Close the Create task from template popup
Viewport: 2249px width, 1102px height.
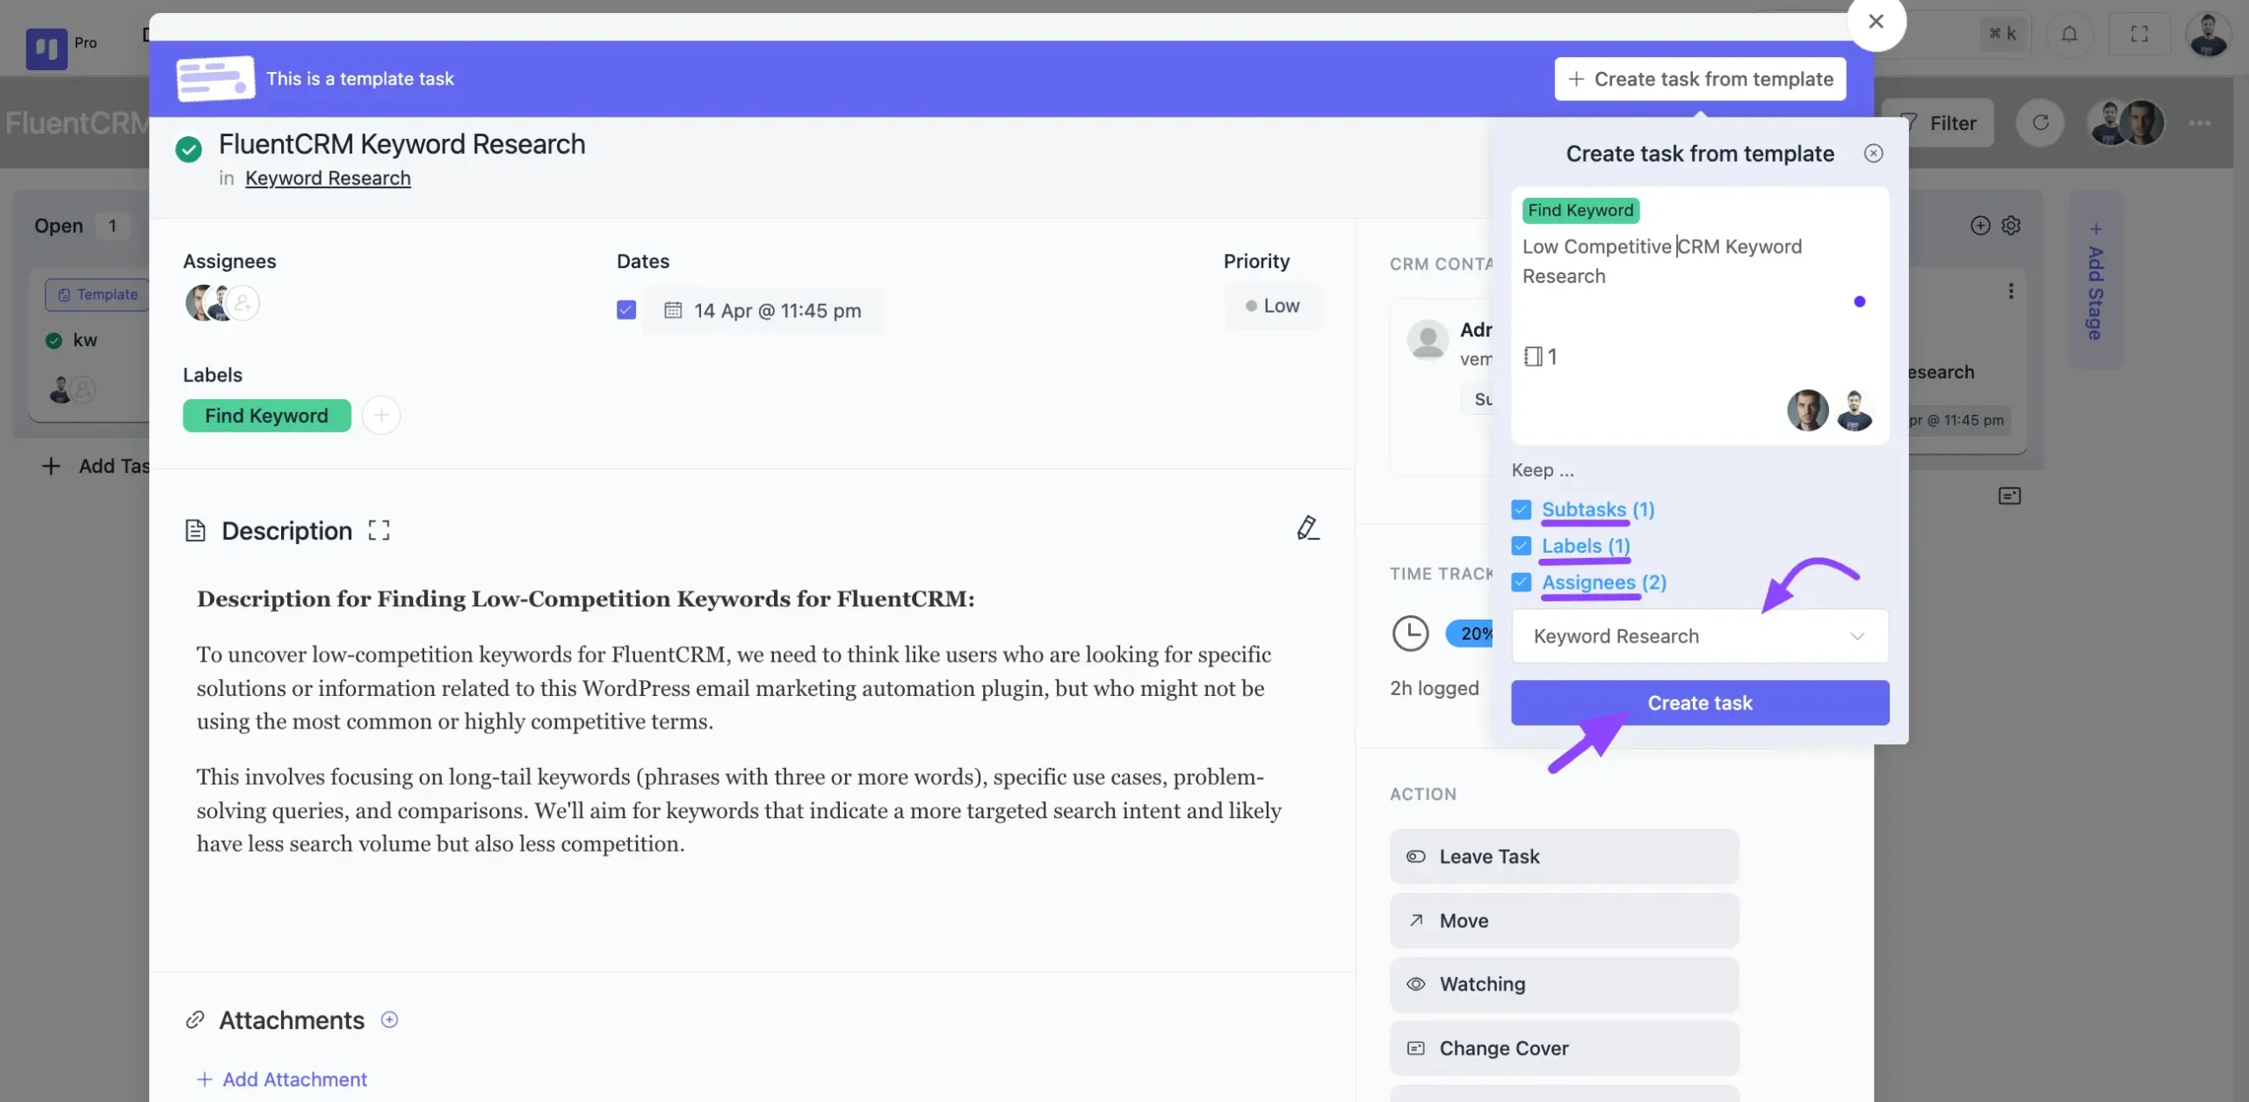click(1873, 153)
